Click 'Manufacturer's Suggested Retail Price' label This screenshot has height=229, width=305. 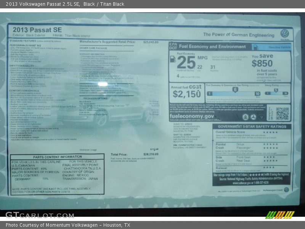108,42
